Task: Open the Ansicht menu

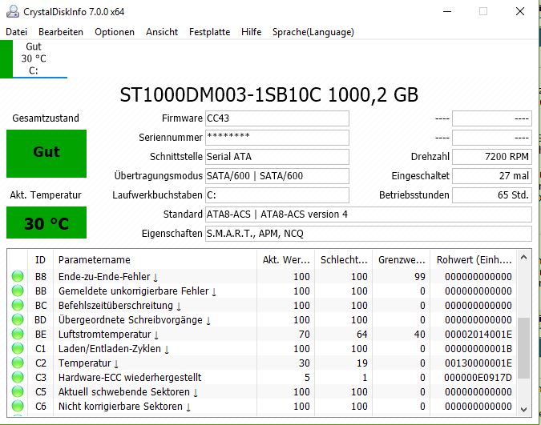Action: tap(162, 32)
